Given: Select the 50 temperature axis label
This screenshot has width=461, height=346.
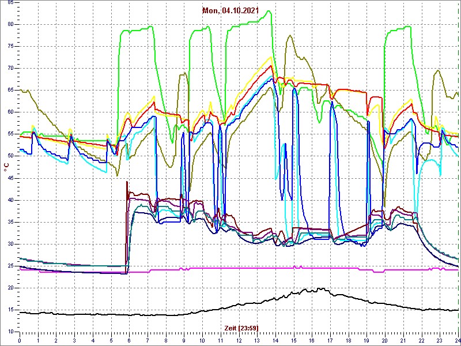Looking at the screenshot, I should coord(10,156).
